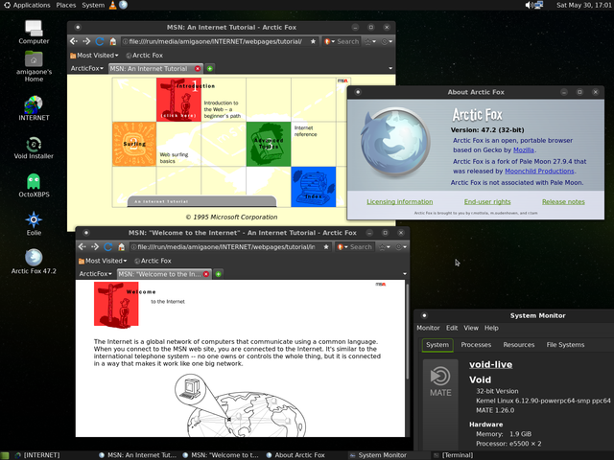Open bookmarks menu dropdown in MSN Tutorial toolbar
Image resolution: width=614 pixels, height=460 pixels.
(370, 41)
